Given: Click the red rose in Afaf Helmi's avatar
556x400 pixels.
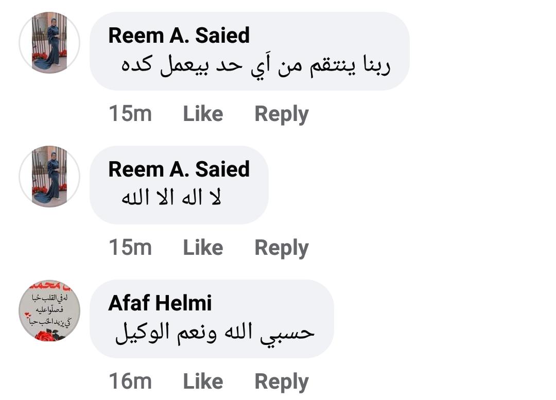Looking at the screenshot, I should pos(44,335).
